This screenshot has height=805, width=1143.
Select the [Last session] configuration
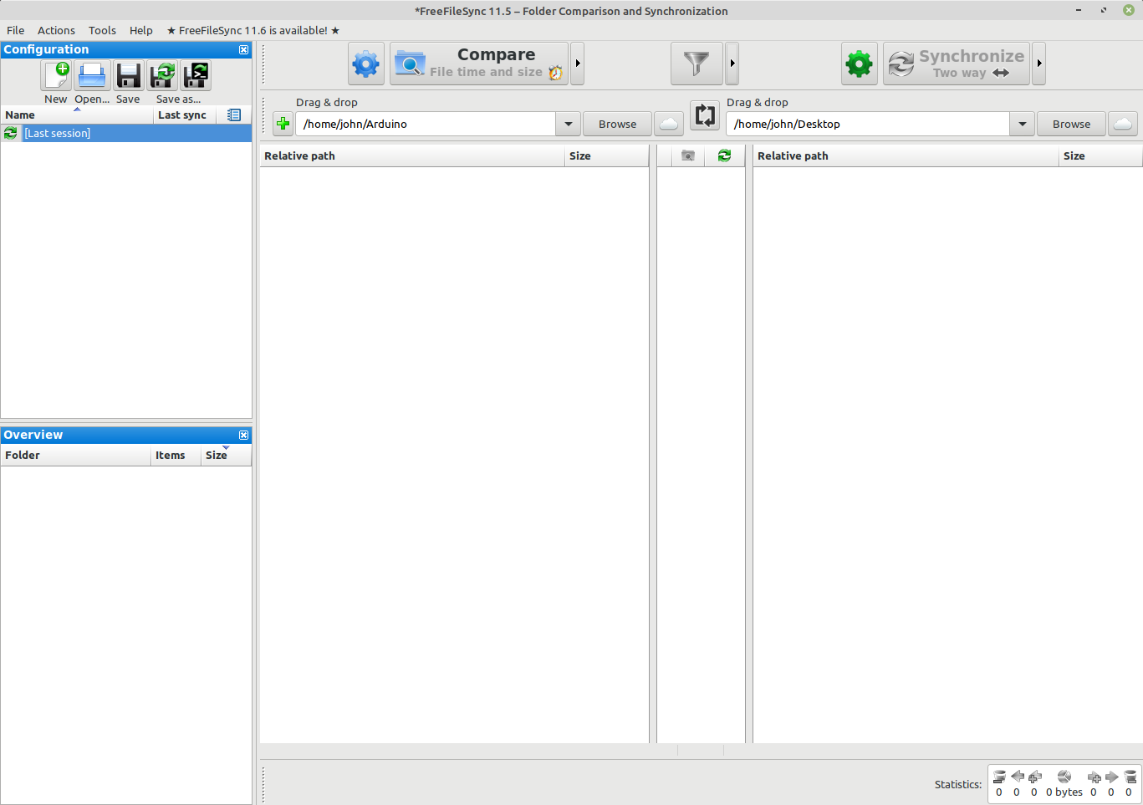click(126, 133)
